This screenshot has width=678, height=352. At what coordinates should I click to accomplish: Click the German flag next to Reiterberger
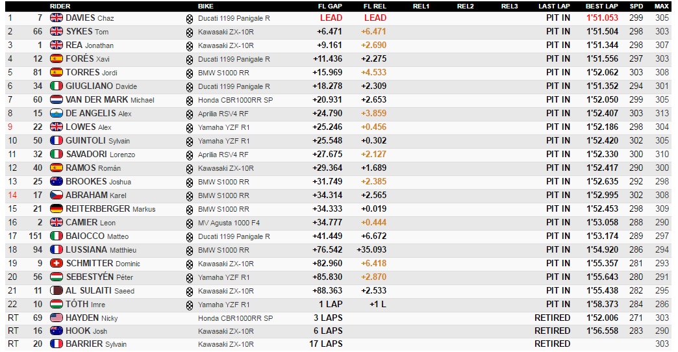tap(56, 209)
